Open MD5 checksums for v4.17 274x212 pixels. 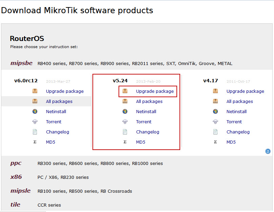tap(231, 142)
